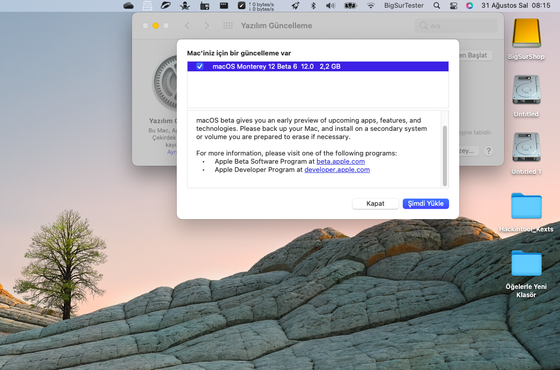Click the Şimdi Yükle button
The height and width of the screenshot is (370, 560).
(425, 204)
